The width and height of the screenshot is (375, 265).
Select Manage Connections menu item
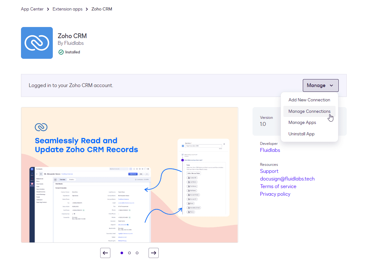(309, 111)
